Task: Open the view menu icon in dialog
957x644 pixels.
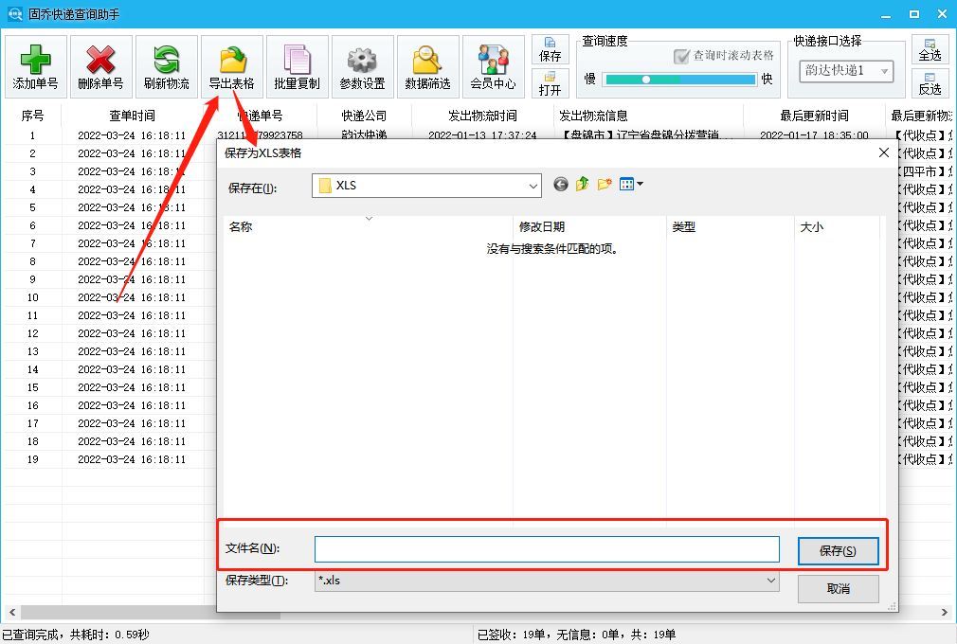Action: click(626, 184)
